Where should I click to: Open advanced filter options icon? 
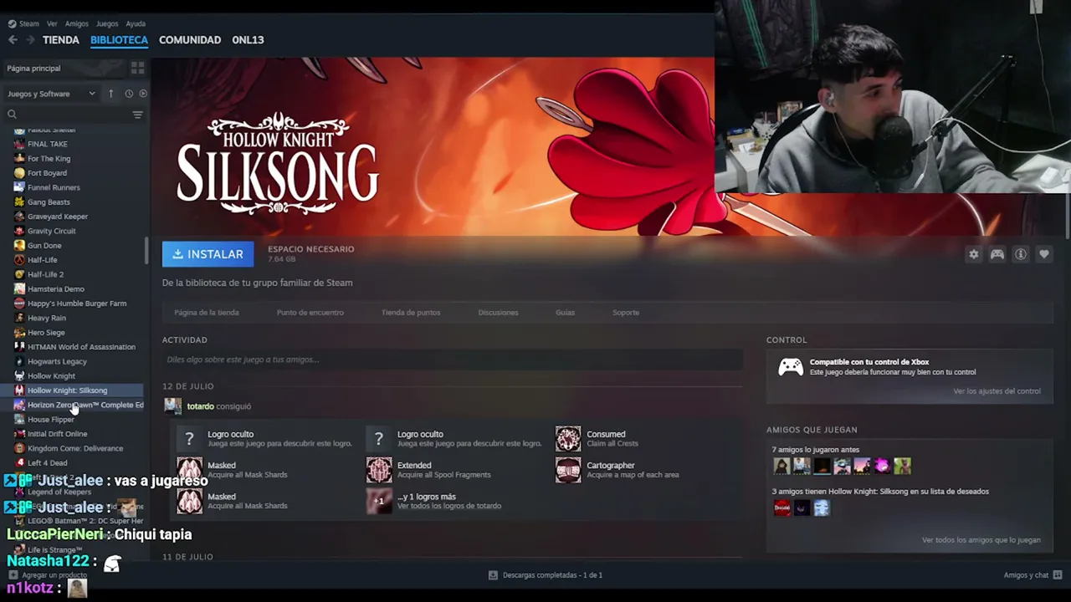point(138,115)
